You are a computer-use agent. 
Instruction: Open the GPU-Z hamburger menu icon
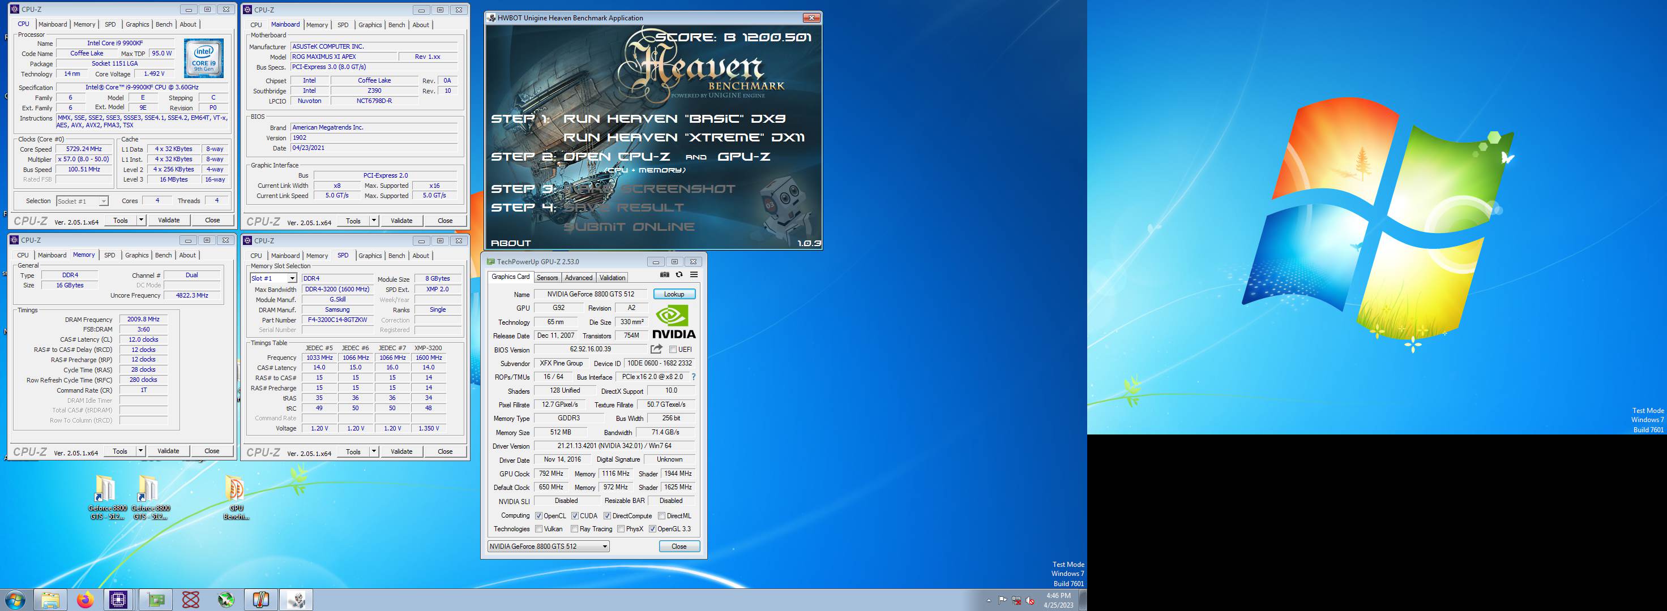click(694, 275)
